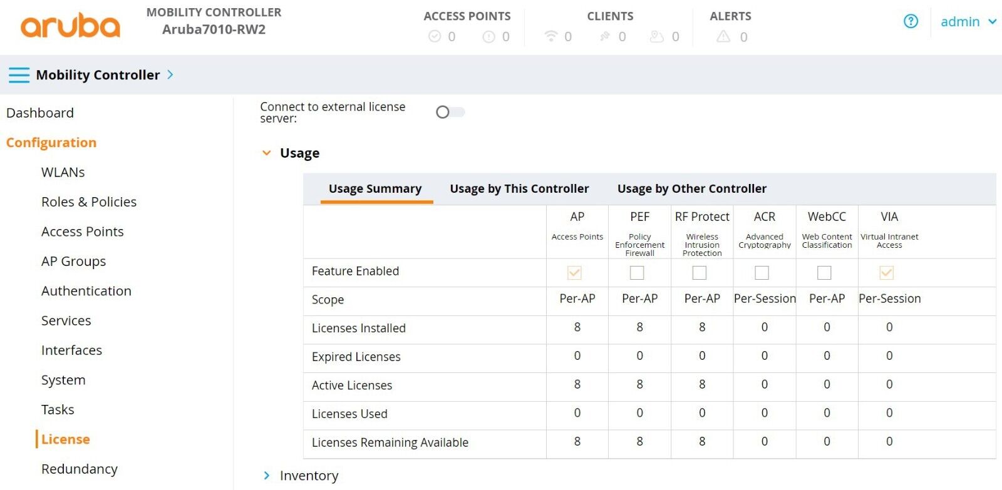Click the wired clients plug icon
The height and width of the screenshot is (490, 1002).
(x=604, y=36)
